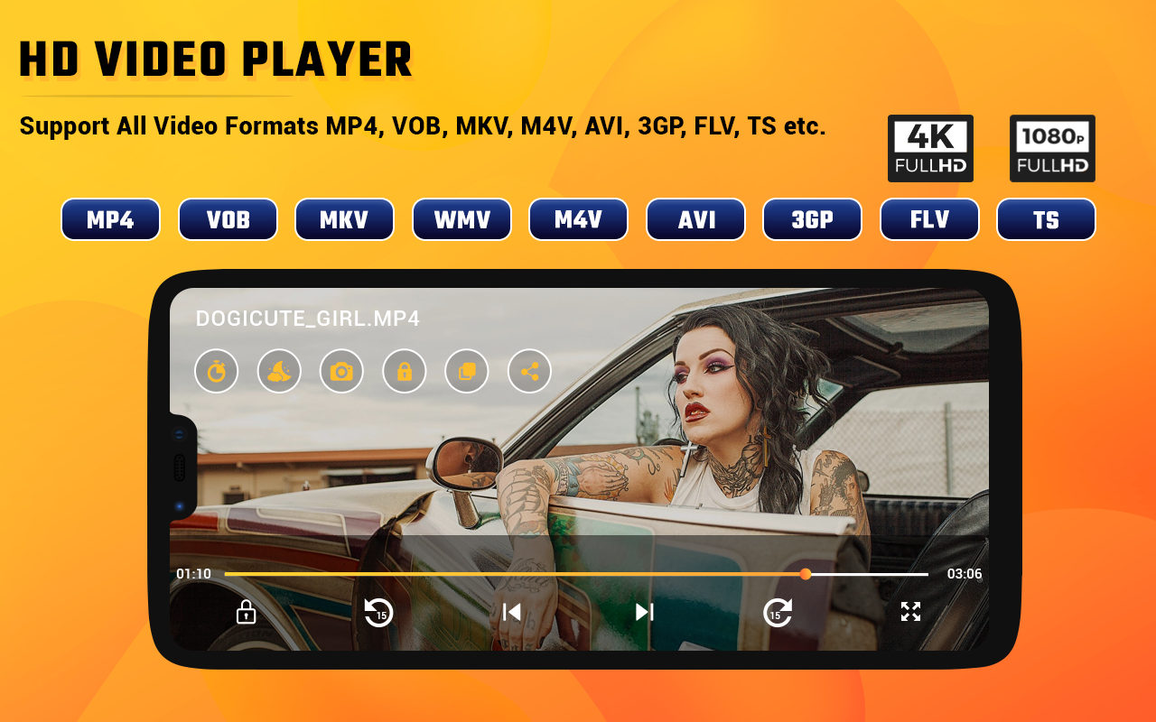1156x722 pixels.
Task: Choose the WMV format badge
Action: pos(461,219)
